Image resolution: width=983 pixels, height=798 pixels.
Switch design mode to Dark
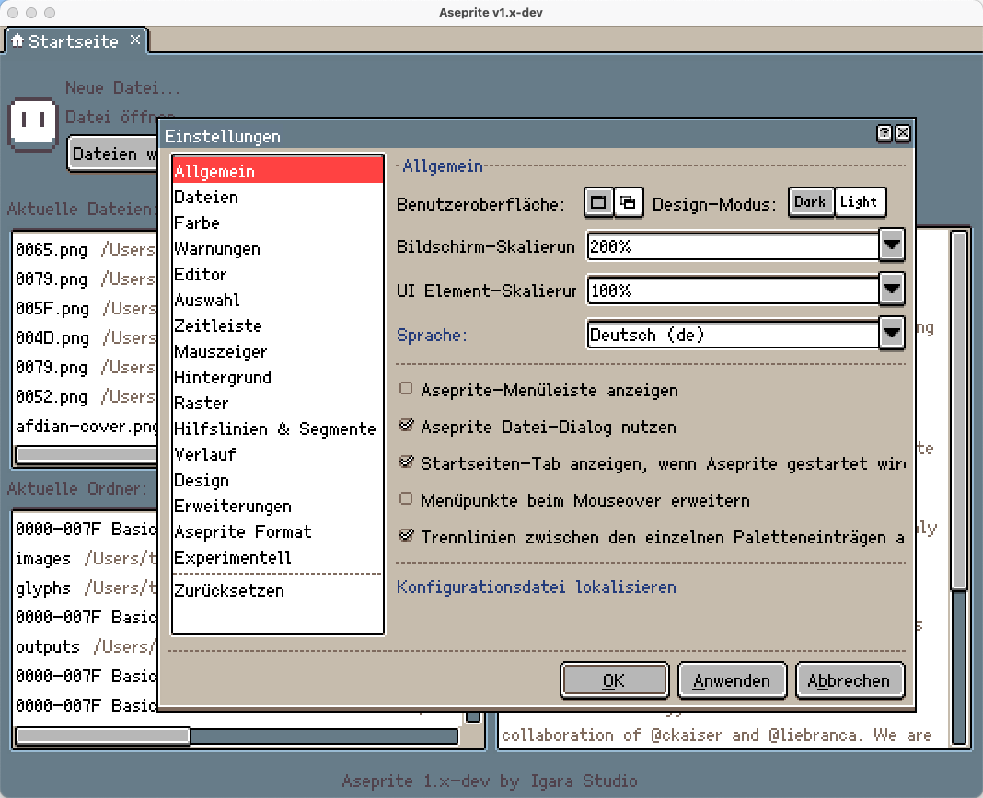click(811, 202)
